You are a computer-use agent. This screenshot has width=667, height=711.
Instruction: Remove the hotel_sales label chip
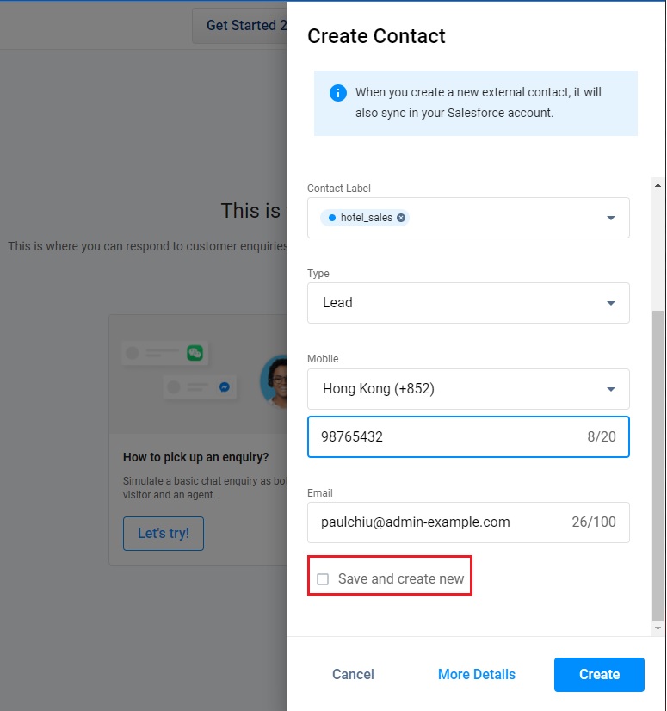pyautogui.click(x=401, y=218)
